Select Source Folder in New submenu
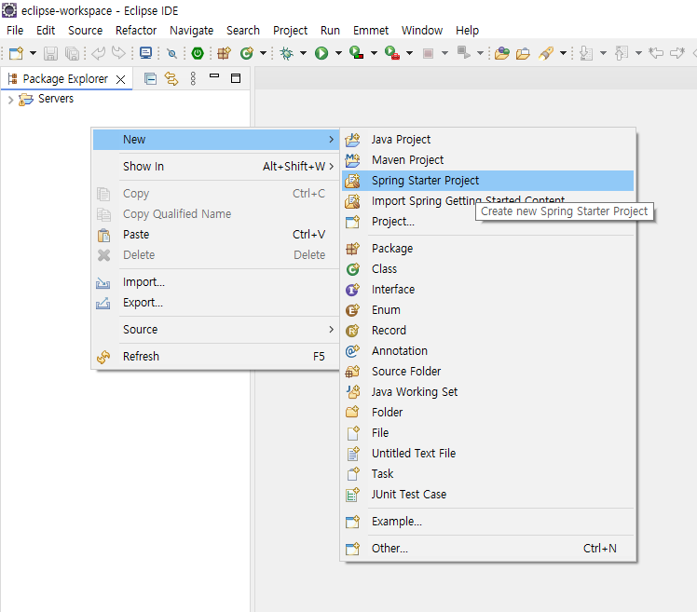The height and width of the screenshot is (612, 697). 487,371
